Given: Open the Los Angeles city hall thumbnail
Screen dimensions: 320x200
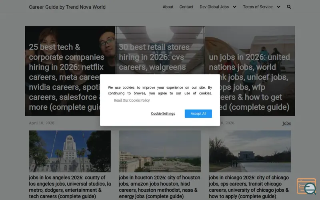Looking at the screenshot, I should 70,151.
